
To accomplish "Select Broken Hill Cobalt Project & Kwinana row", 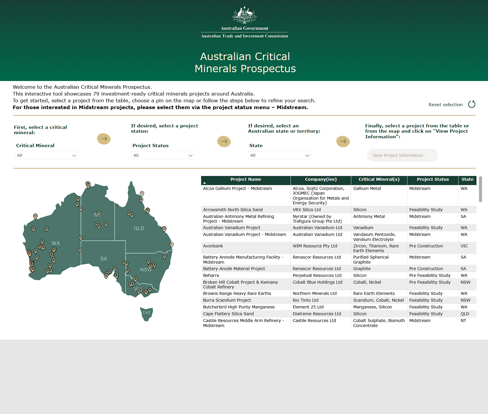I will [339, 285].
